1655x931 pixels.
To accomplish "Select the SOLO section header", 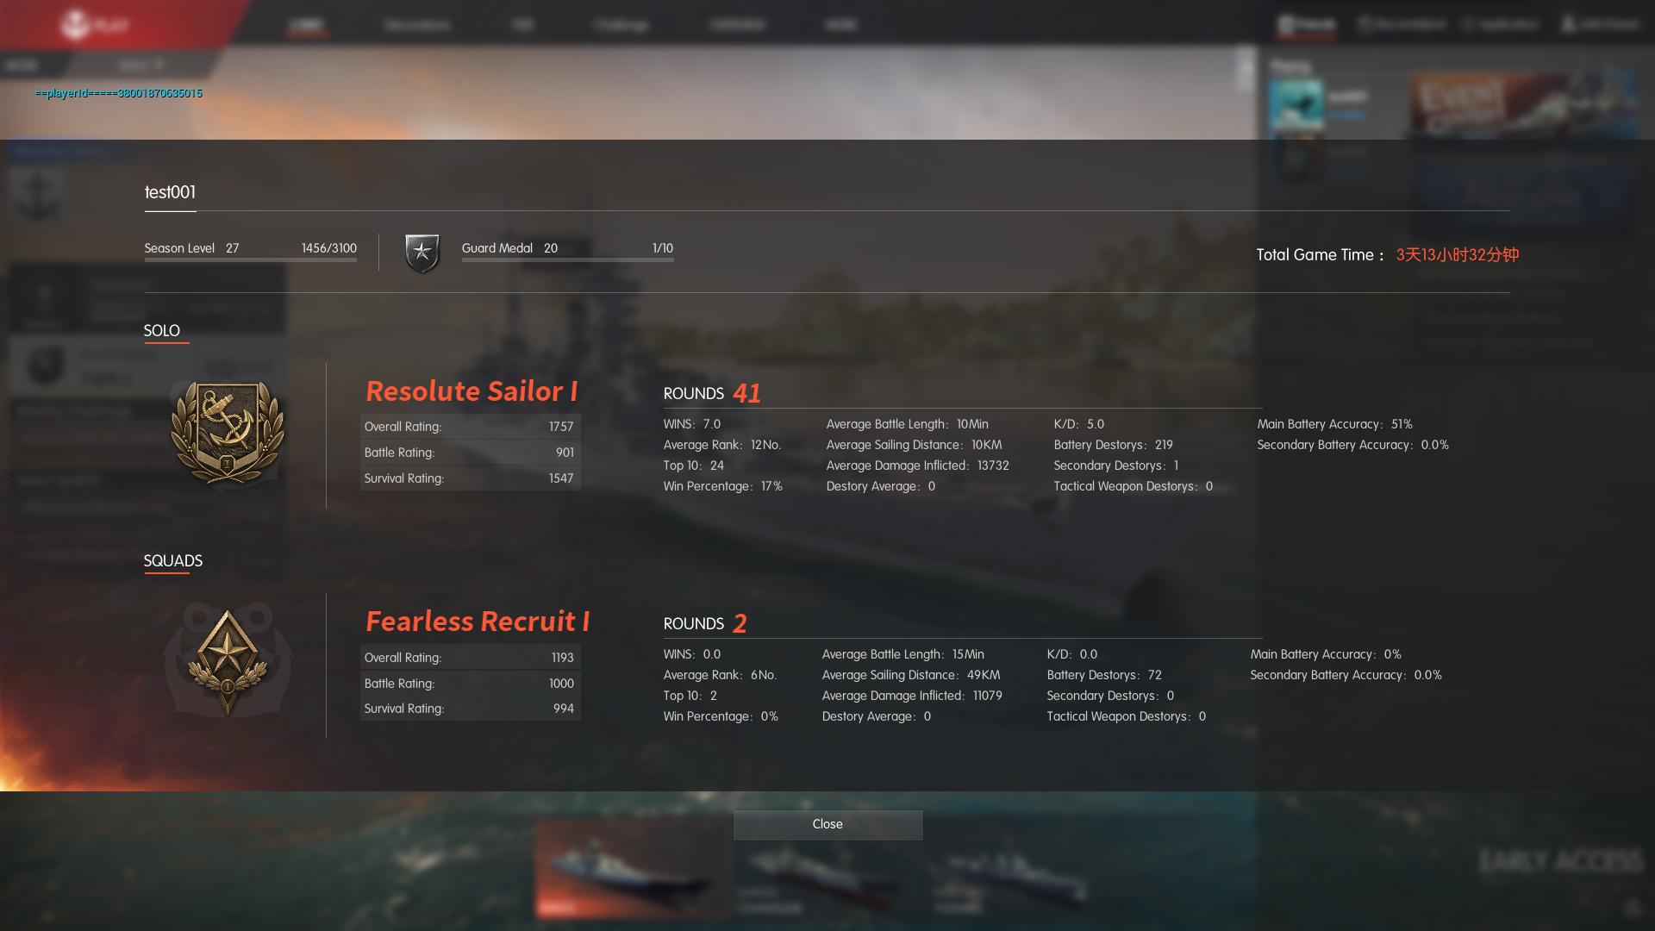I will tap(162, 331).
